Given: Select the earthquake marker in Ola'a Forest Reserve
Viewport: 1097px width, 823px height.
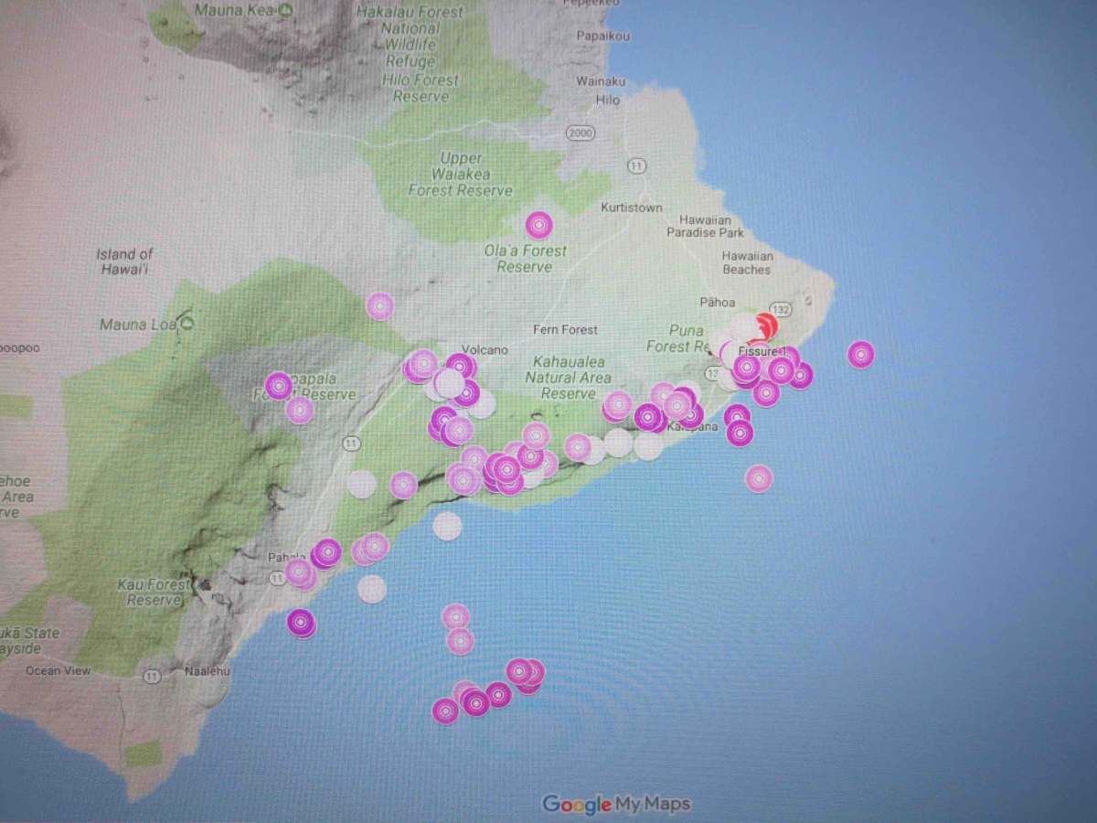Looking at the screenshot, I should coord(538,225).
